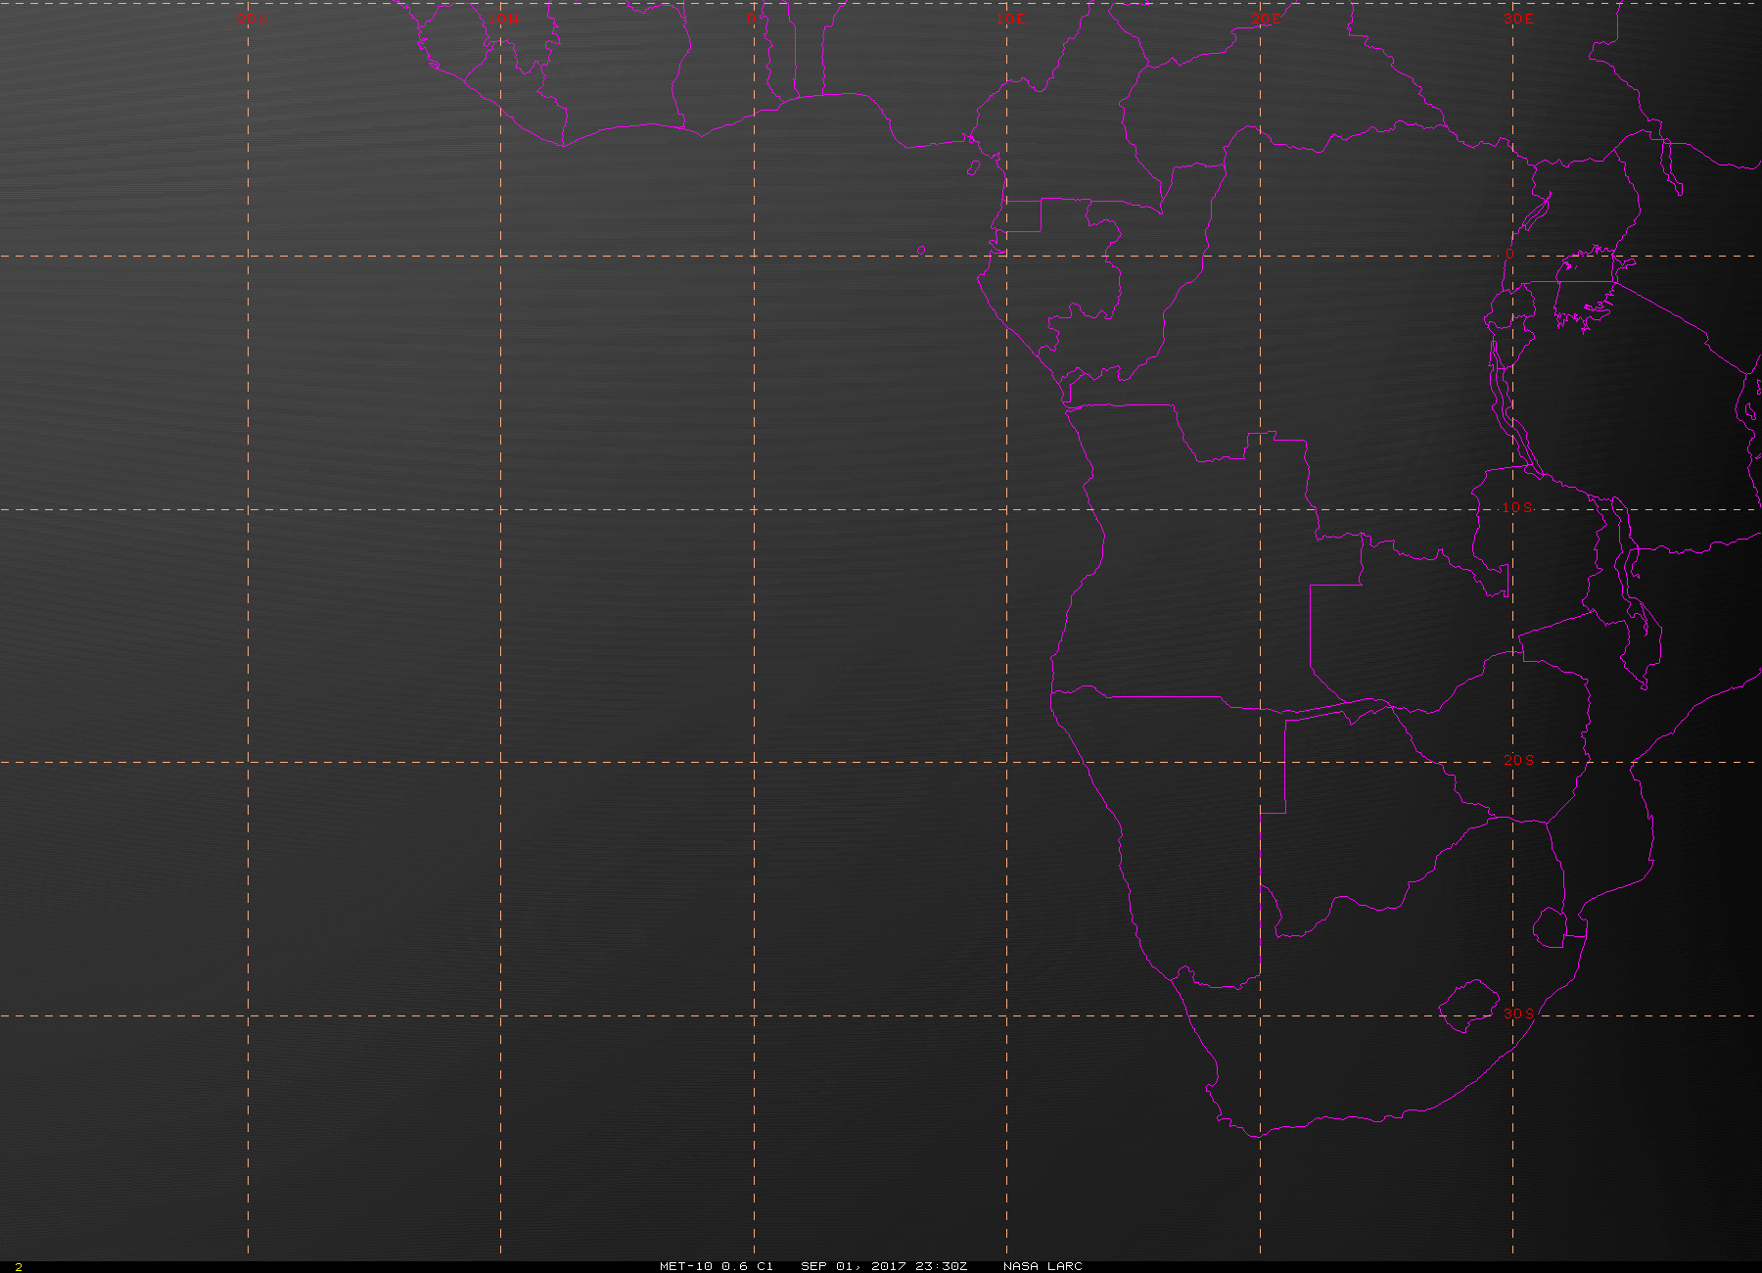Click the "10 E" longitude label
The image size is (1762, 1273).
(x=1011, y=19)
